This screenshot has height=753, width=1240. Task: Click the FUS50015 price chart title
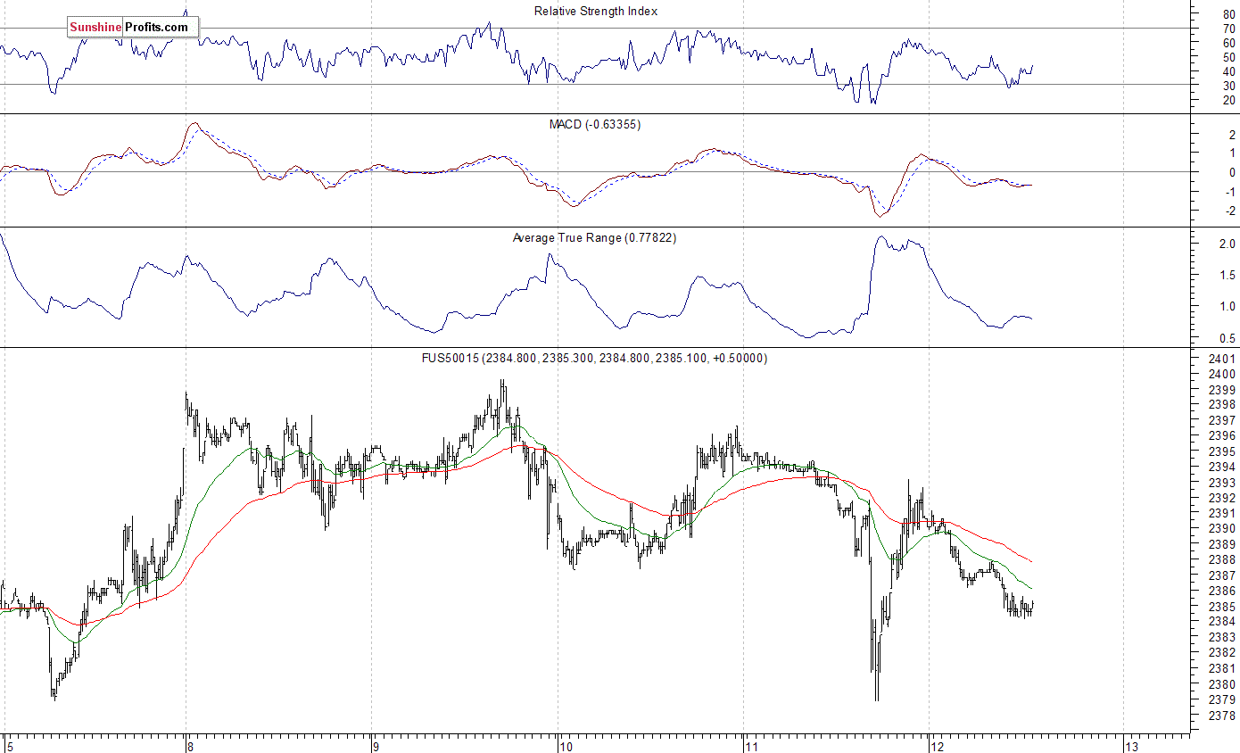click(595, 358)
